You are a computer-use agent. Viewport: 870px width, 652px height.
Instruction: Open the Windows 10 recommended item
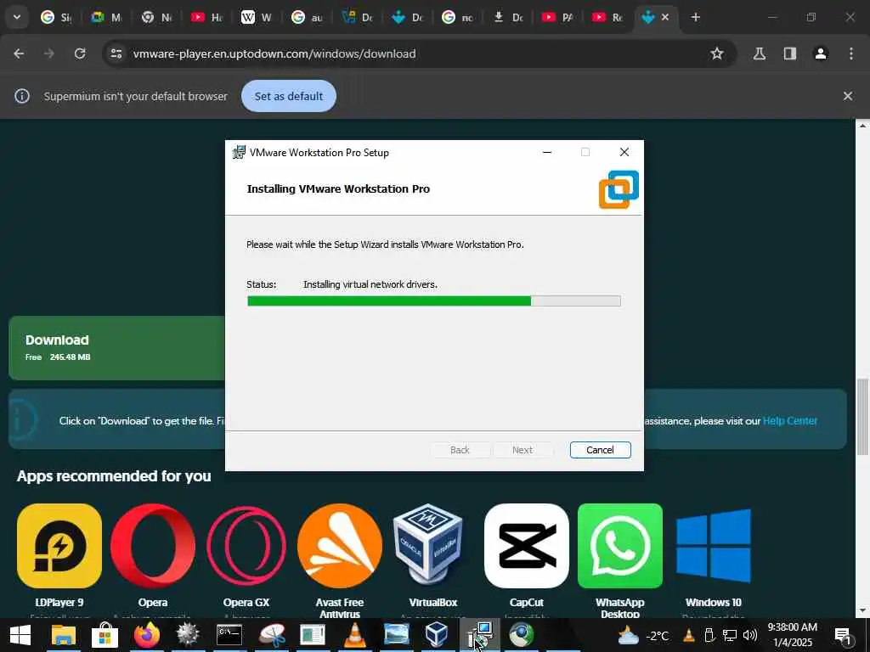click(x=714, y=546)
